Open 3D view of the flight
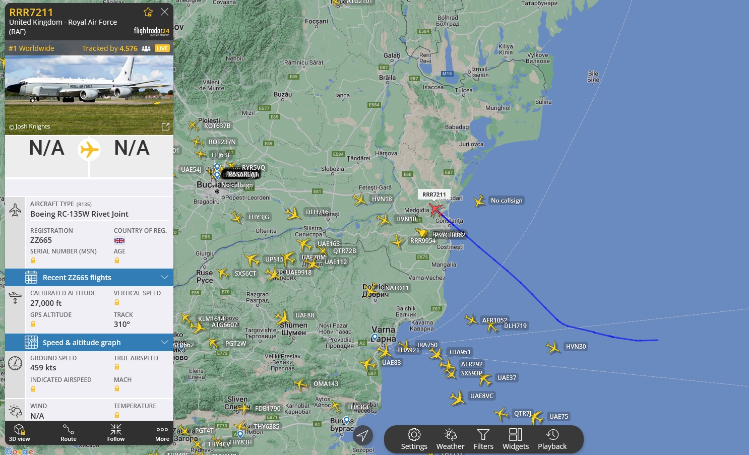Image resolution: width=749 pixels, height=455 pixels. pos(19,432)
